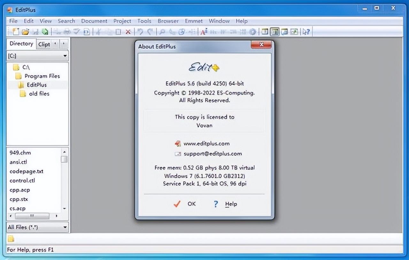
Task: Click the red X delete icon
Action: (128, 32)
